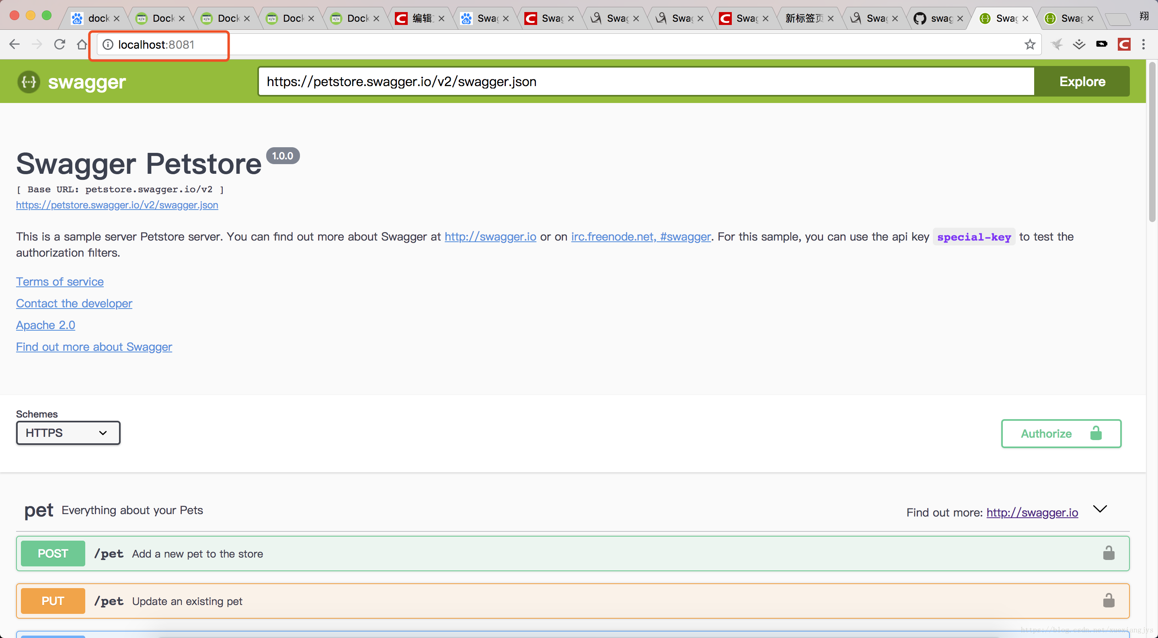Screen dimensions: 1158x638
Task: Close the first 'dock' tab
Action: 117,19
